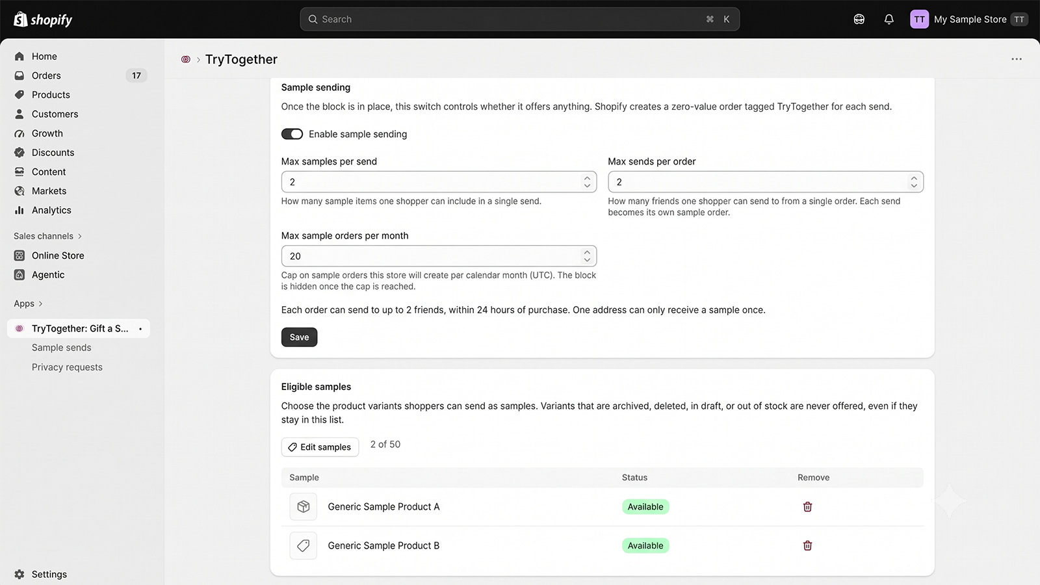Focus the Max sample orders per month field
Viewport: 1040px width, 585px height.
[439, 256]
